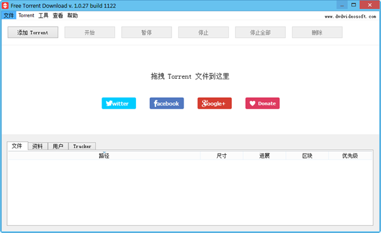381x233 pixels.
Task: Sort by the 尺寸 column header
Action: 222,156
